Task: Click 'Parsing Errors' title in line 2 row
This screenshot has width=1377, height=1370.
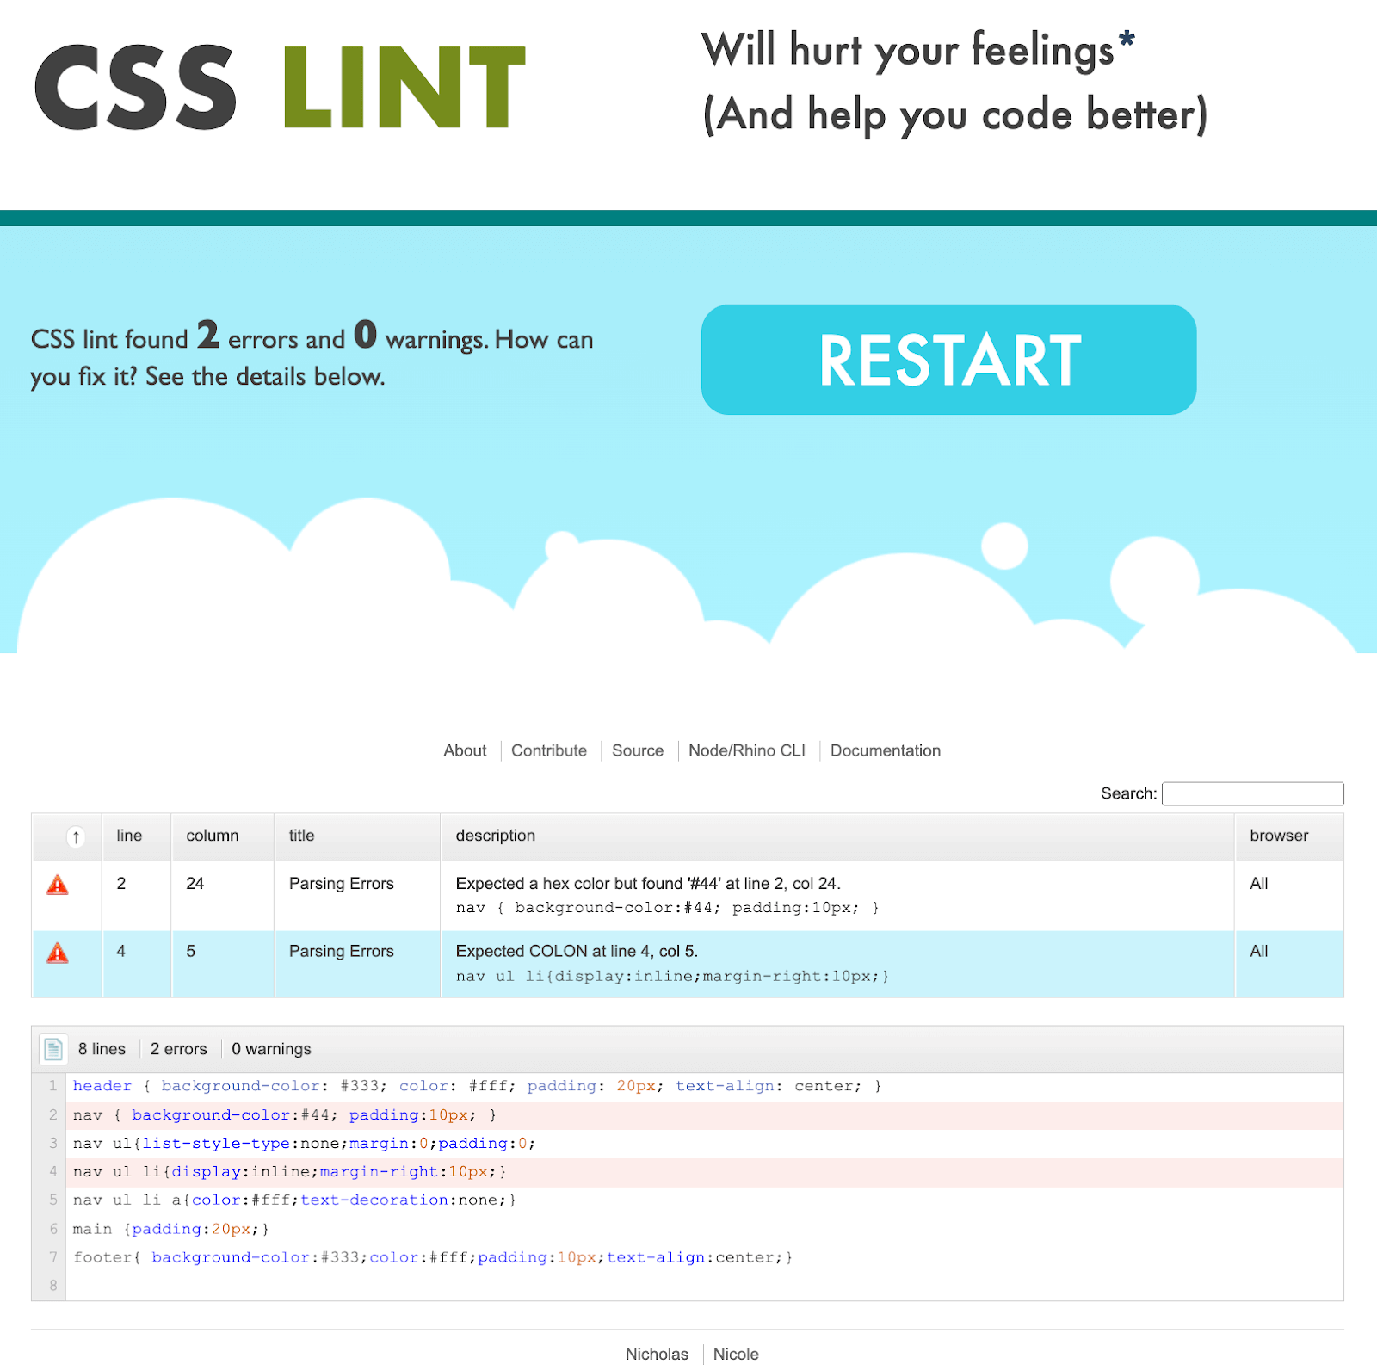Action: tap(342, 884)
